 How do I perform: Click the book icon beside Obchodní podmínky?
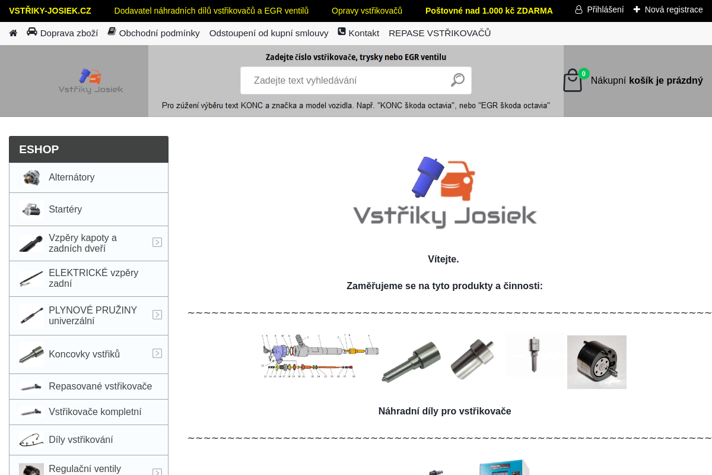coord(112,31)
